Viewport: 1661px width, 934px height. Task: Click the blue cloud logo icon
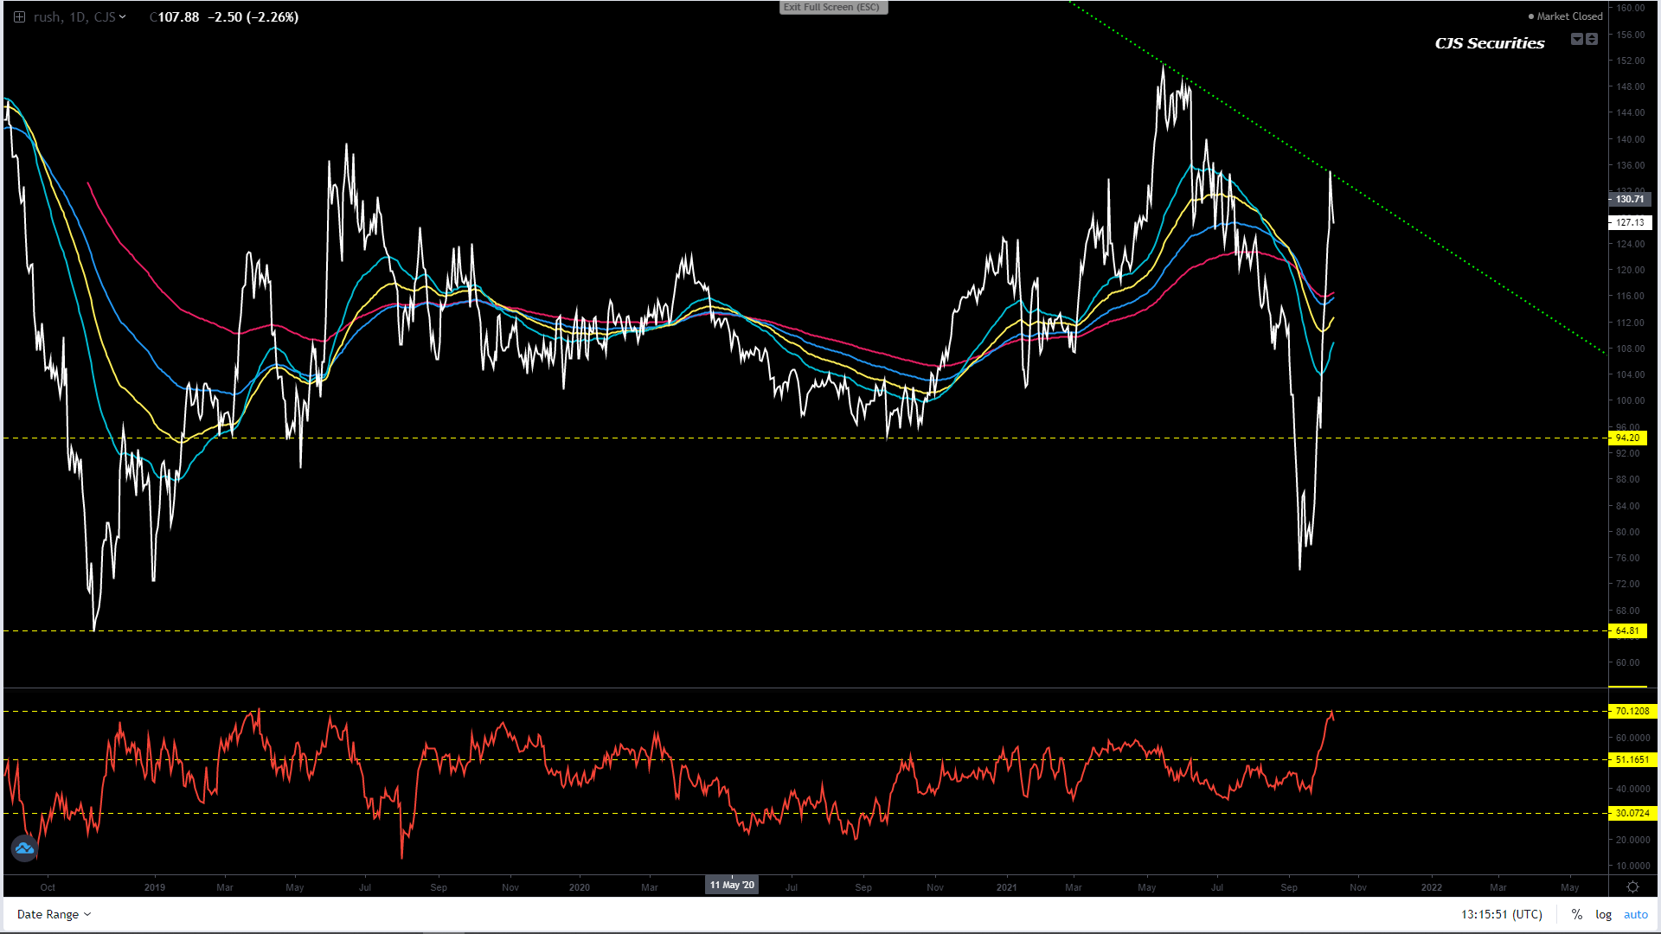[24, 848]
